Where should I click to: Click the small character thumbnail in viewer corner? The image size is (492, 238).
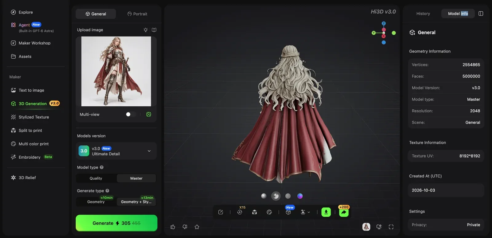pos(366,227)
